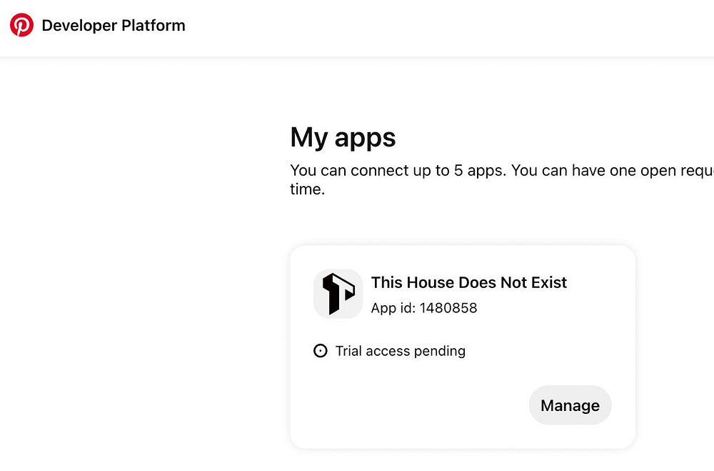Screen dimensions: 714x471
Task: Click the word 'Platform' in the header
Action: point(152,26)
